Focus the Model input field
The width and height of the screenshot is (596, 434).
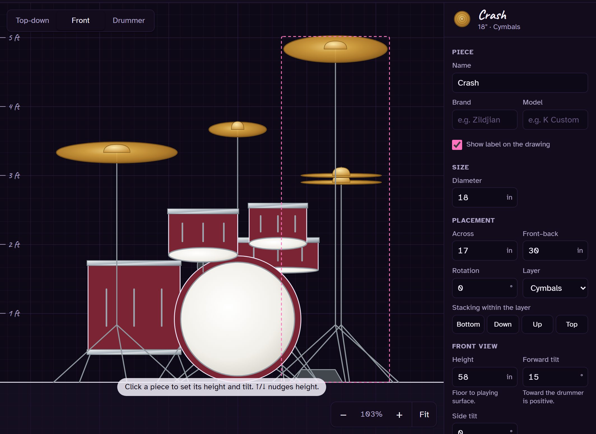click(555, 120)
